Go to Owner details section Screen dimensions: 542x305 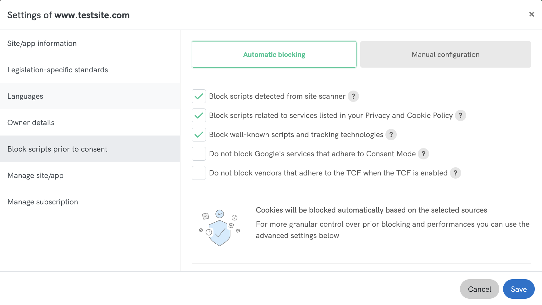pyautogui.click(x=31, y=123)
